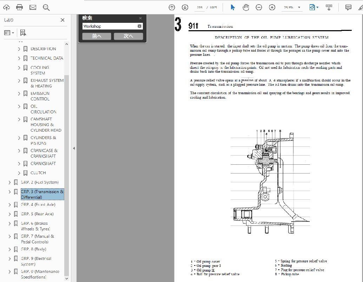Go to next page arrow
The height and width of the screenshot is (282, 363).
point(185,8)
